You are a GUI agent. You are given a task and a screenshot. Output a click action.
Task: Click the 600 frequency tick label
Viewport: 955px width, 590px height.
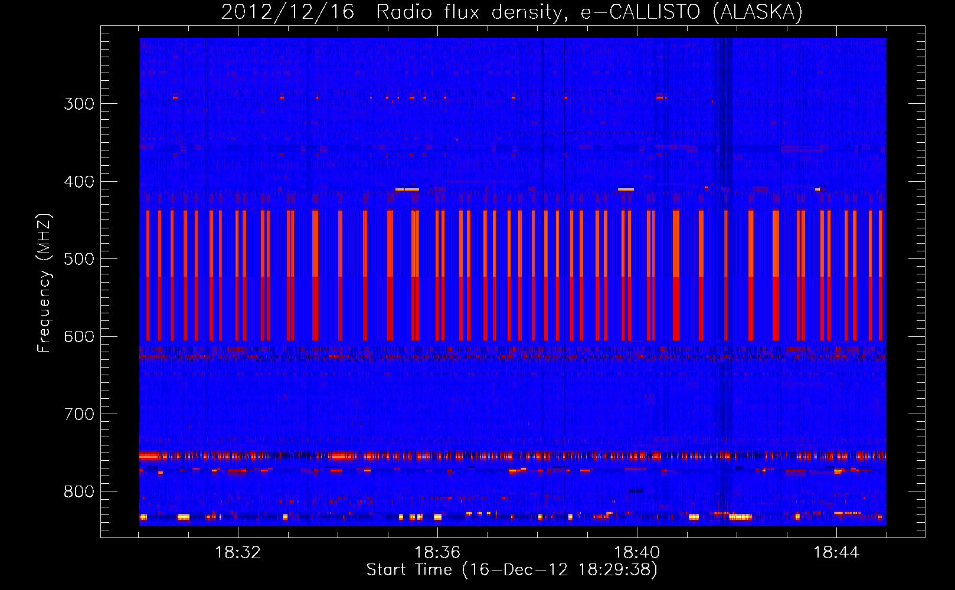[79, 337]
